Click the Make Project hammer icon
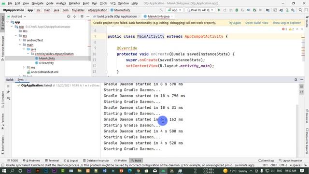The width and height of the screenshot is (309, 174). click(x=161, y=10)
